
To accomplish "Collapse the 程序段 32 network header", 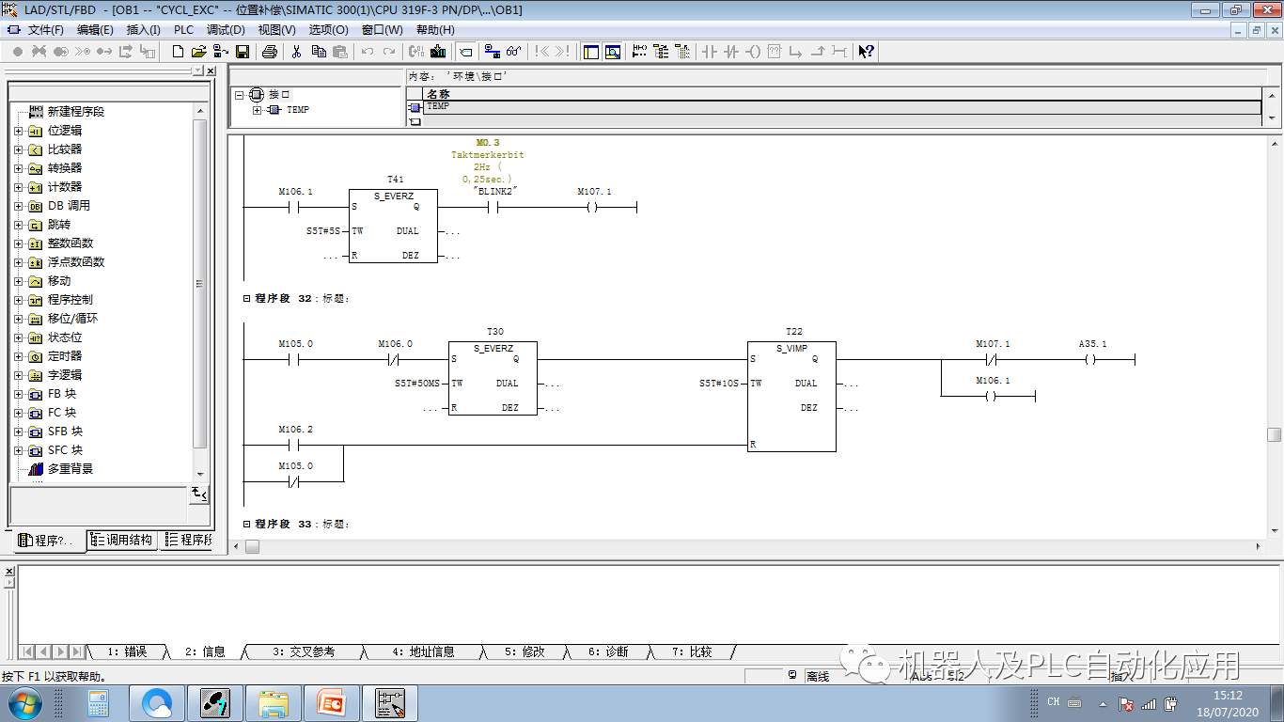I will coord(247,299).
